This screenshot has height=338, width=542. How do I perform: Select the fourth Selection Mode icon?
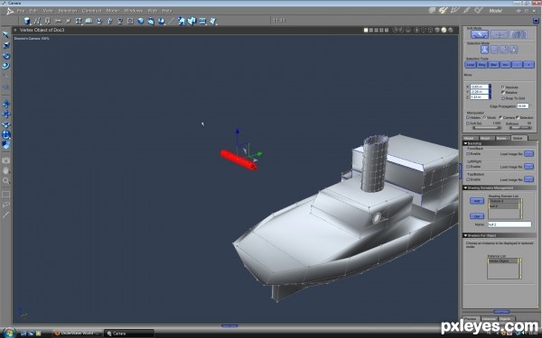click(514, 50)
